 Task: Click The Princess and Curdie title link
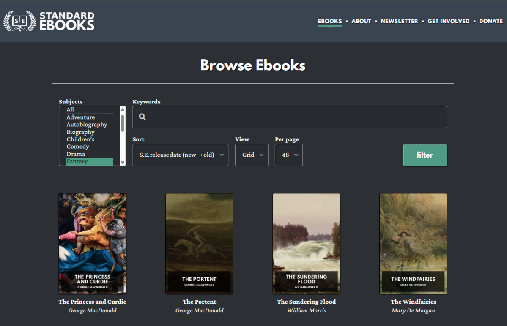coord(93,302)
